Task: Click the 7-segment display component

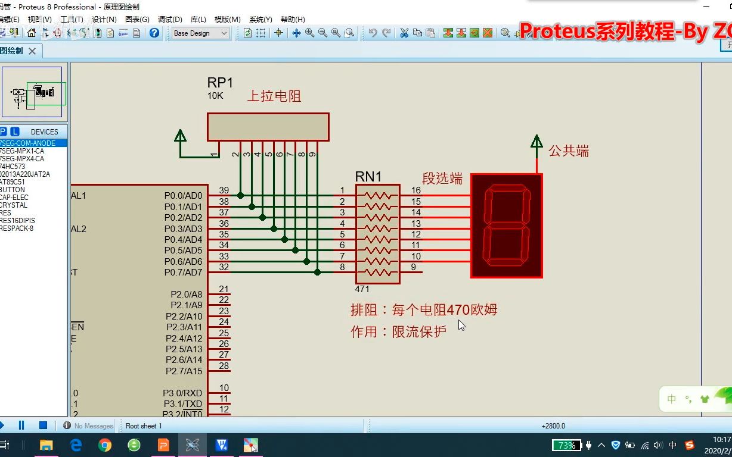Action: click(x=507, y=226)
